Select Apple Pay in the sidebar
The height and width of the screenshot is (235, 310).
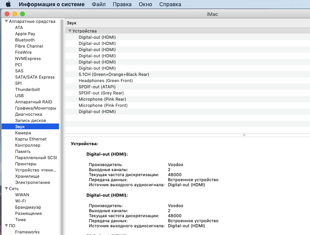25,34
